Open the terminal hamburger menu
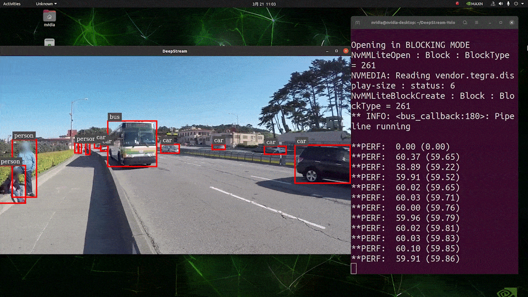Image resolution: width=528 pixels, height=297 pixels. pos(476,23)
